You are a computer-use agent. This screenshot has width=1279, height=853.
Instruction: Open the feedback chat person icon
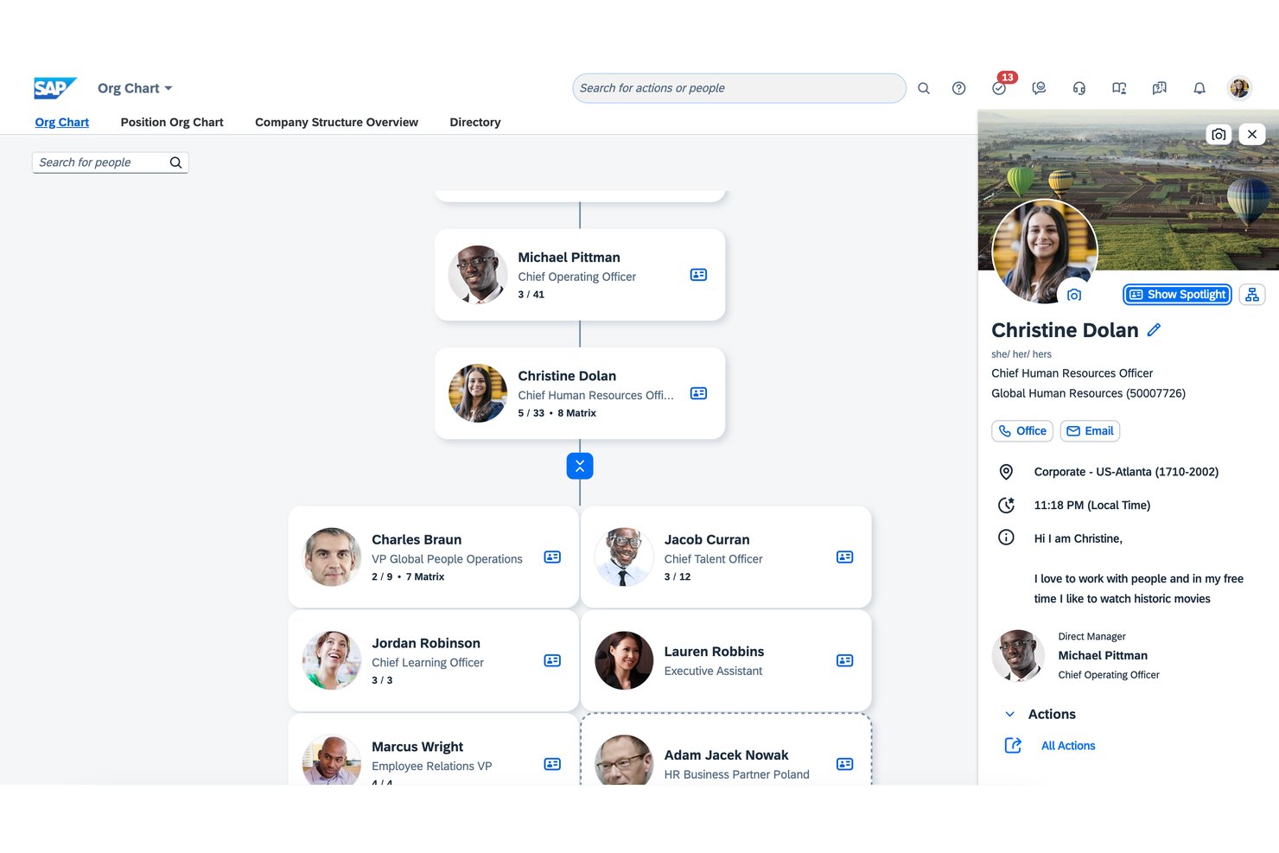(1039, 88)
